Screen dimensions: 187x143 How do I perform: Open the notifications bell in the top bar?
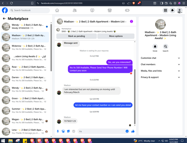coord(172,10)
